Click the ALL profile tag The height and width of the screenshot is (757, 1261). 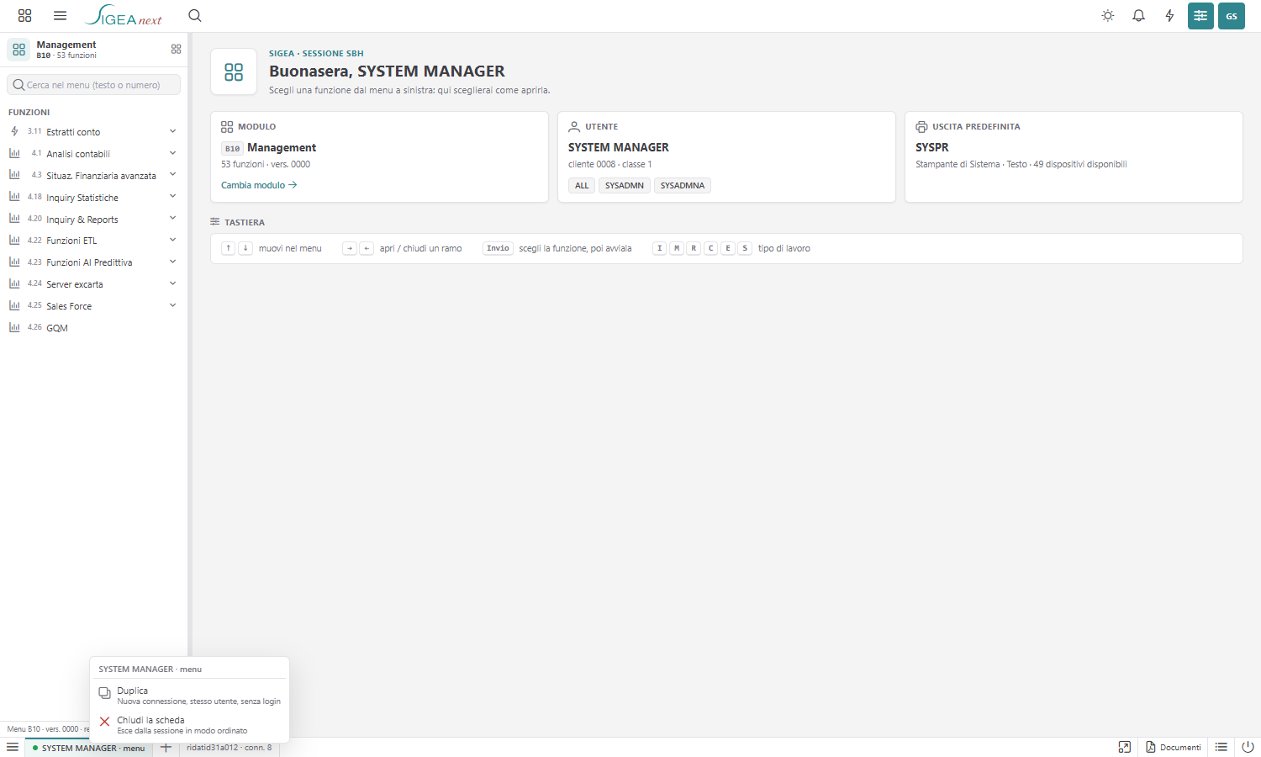pyautogui.click(x=582, y=186)
